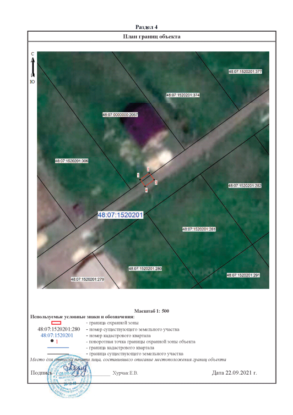293x415 pixels.
Task: Select parcel label 48:07:1520201:377 on map
Action: click(x=245, y=72)
